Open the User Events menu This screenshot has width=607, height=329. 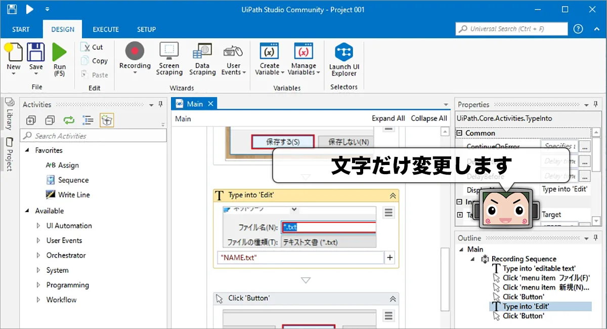point(233,59)
